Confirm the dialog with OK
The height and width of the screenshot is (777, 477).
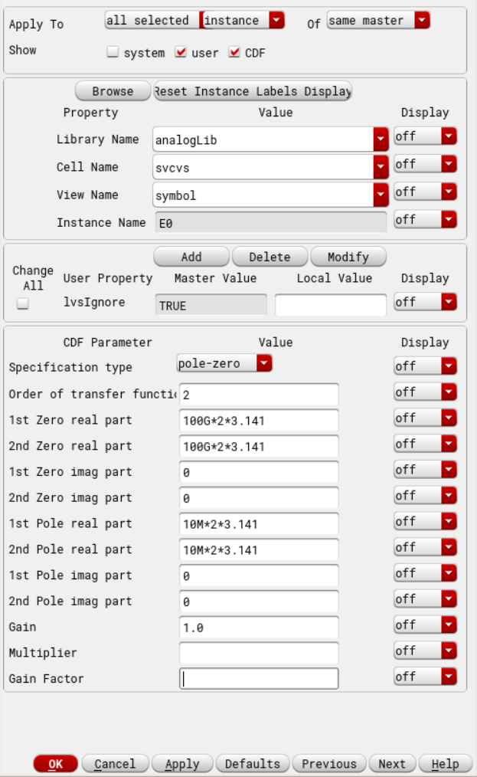pos(55,764)
